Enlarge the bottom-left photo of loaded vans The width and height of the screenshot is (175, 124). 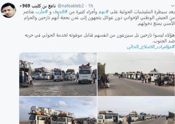pos(58,110)
